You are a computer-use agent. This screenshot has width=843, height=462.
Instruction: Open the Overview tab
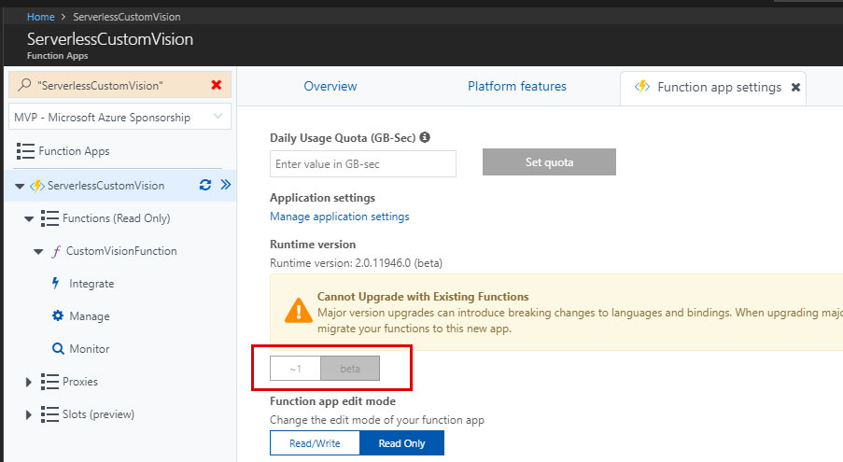(x=330, y=86)
